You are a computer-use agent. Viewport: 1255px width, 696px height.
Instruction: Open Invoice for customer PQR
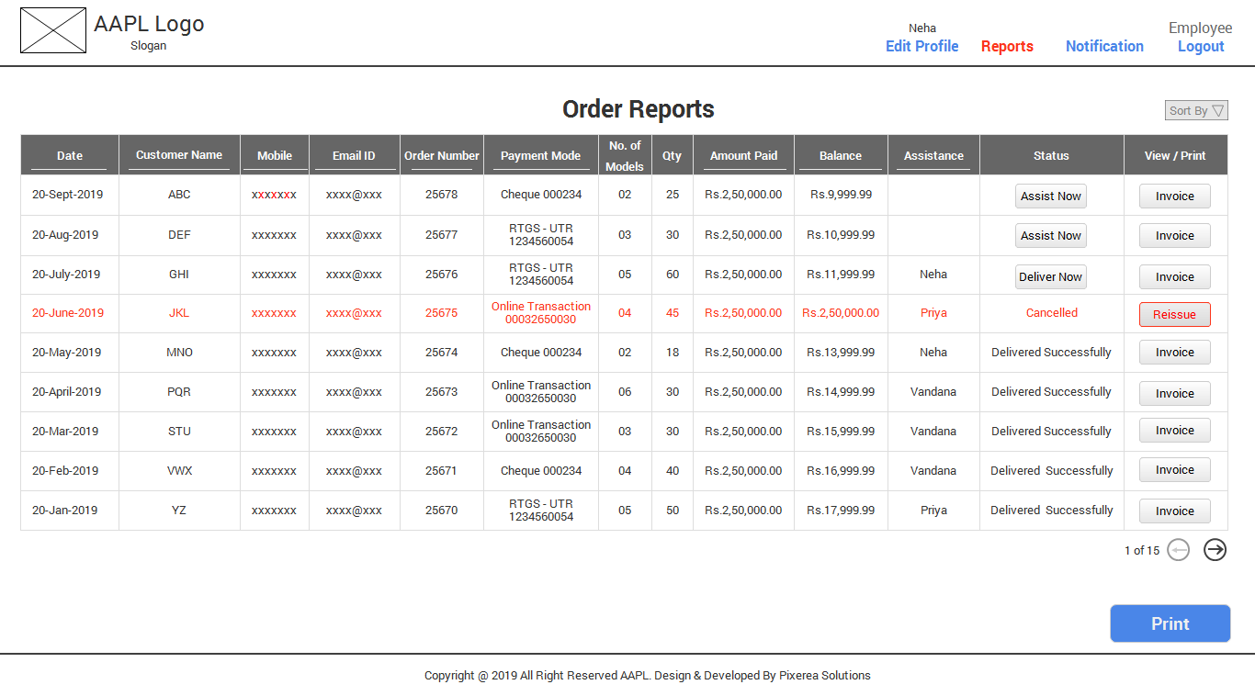(x=1175, y=393)
